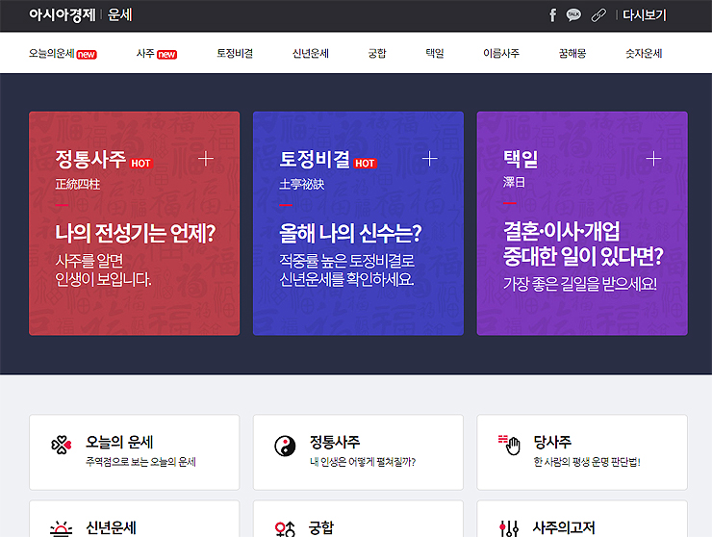Click '한 사람의 평생 운명 판단법!' text
712x537 pixels.
click(587, 462)
